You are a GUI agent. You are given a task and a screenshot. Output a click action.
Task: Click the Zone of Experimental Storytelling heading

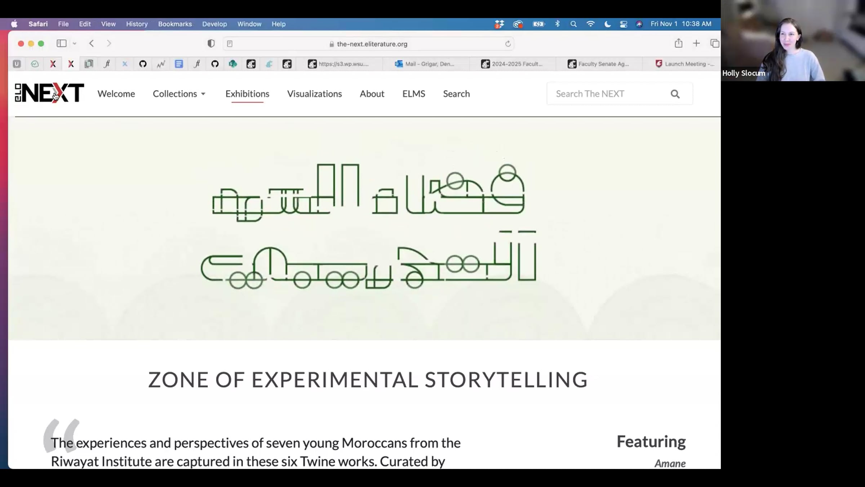(x=368, y=380)
